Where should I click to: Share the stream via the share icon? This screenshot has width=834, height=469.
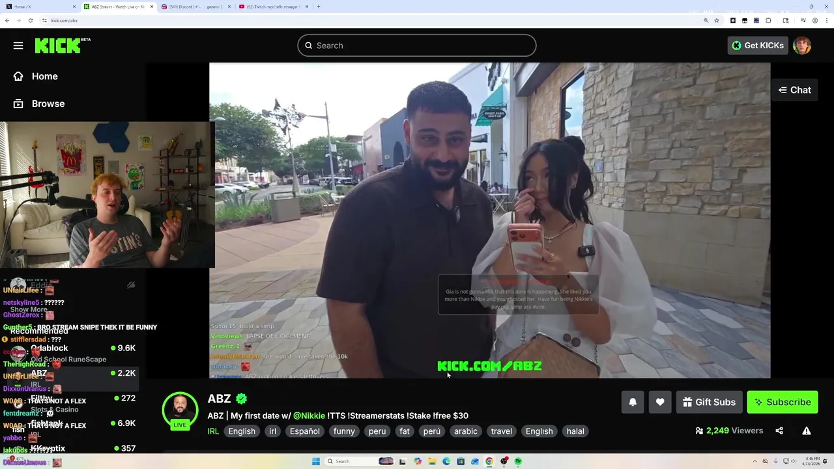tap(779, 431)
